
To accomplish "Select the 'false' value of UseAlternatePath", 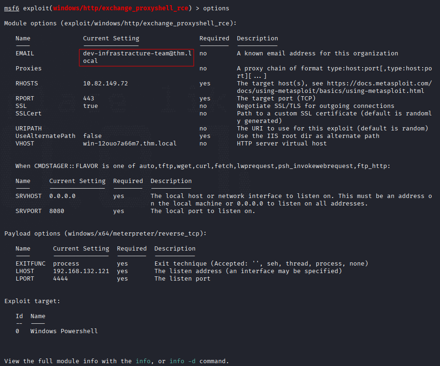I will click(92, 136).
